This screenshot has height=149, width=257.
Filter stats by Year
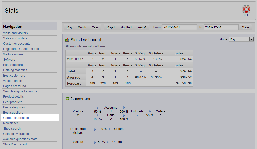pos(95,27)
